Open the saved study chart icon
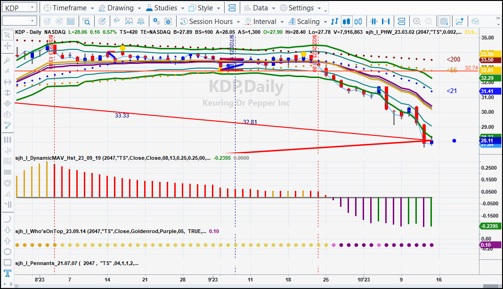The width and height of the screenshot is (503, 289). [129, 22]
